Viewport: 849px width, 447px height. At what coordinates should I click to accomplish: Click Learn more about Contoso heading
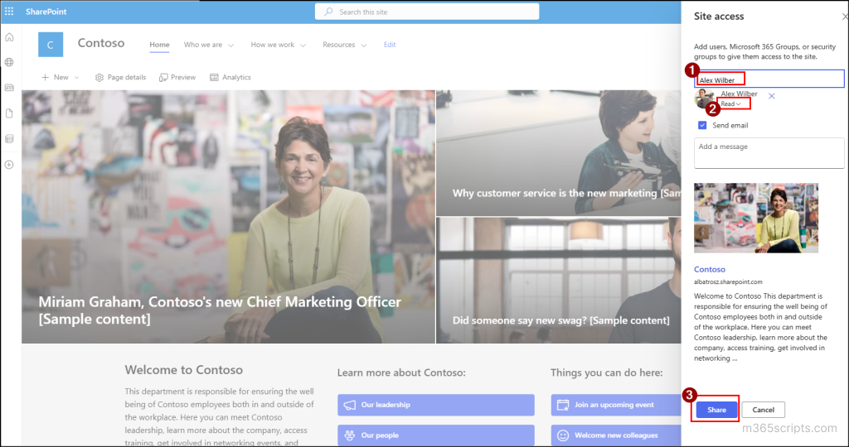point(401,372)
